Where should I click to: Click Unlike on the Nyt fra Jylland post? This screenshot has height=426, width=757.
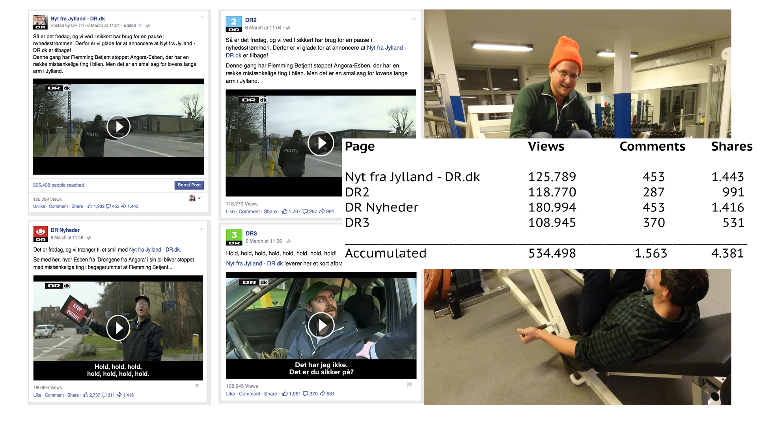[x=39, y=206]
